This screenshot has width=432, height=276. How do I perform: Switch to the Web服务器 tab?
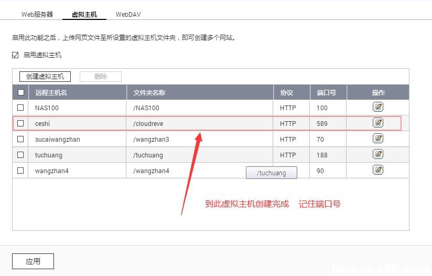click(x=37, y=15)
